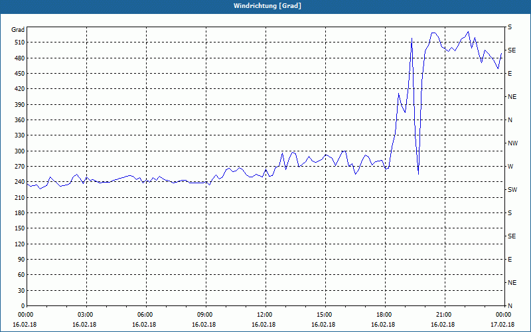This screenshot has width=531, height=332.
Task: Click the 06:00 time label
Action: (x=146, y=315)
